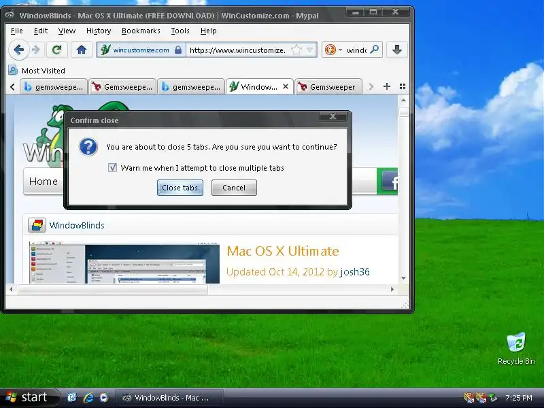Open the Tools menu
The width and height of the screenshot is (544, 408).
tap(180, 31)
